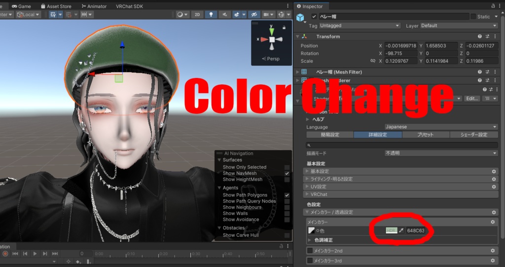The width and height of the screenshot is (505, 267).
Task: Toggle the Persp projection label
Action: pyautogui.click(x=271, y=59)
